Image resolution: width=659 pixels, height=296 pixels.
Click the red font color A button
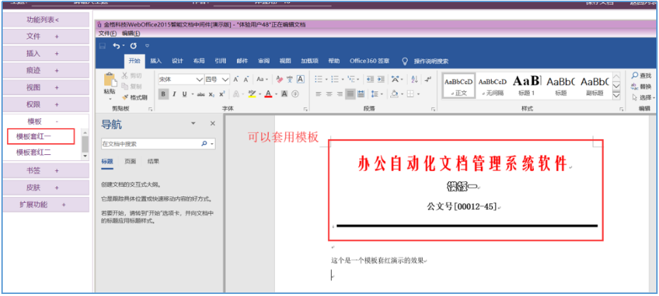point(267,94)
